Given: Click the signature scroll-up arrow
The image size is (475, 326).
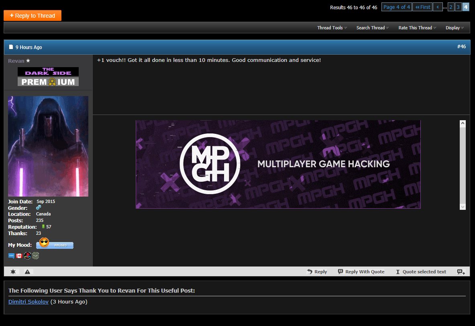Looking at the screenshot, I should [463, 123].
